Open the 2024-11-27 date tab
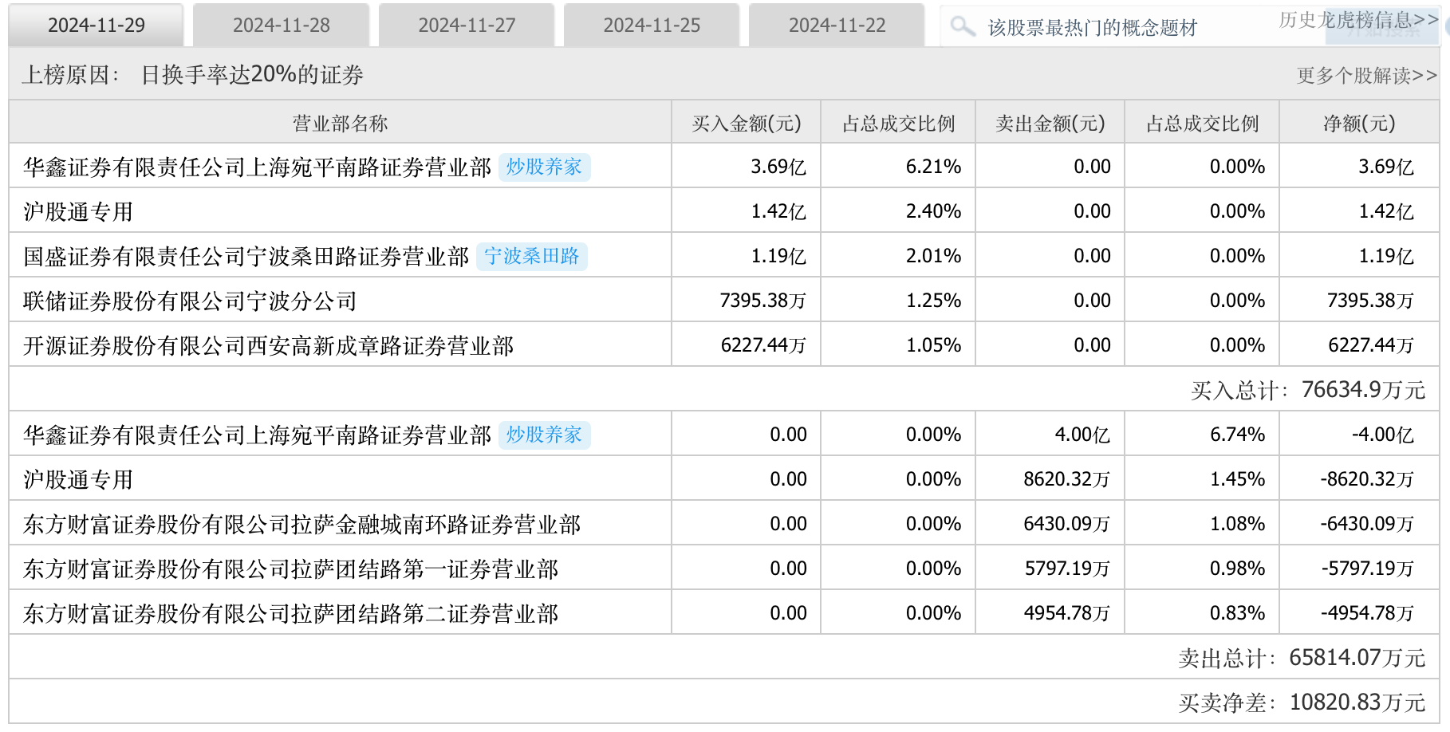 [x=467, y=26]
